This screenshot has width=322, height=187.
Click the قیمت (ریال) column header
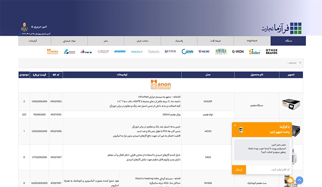pyautogui.click(x=39, y=75)
